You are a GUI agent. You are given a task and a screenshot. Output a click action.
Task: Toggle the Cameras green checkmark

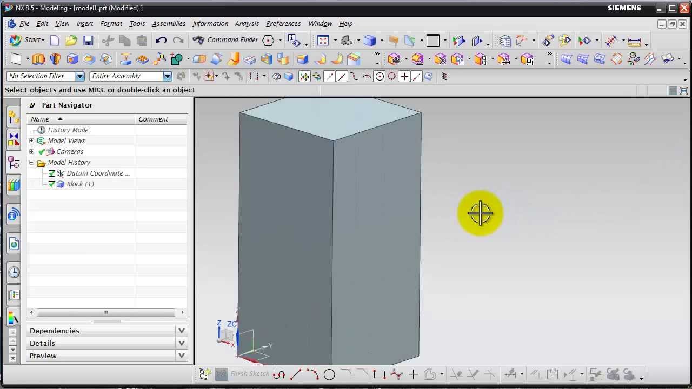pyautogui.click(x=42, y=152)
